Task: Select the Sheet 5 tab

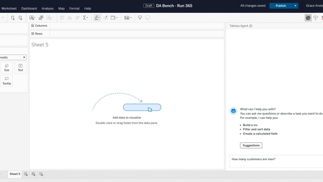Action: (15, 174)
